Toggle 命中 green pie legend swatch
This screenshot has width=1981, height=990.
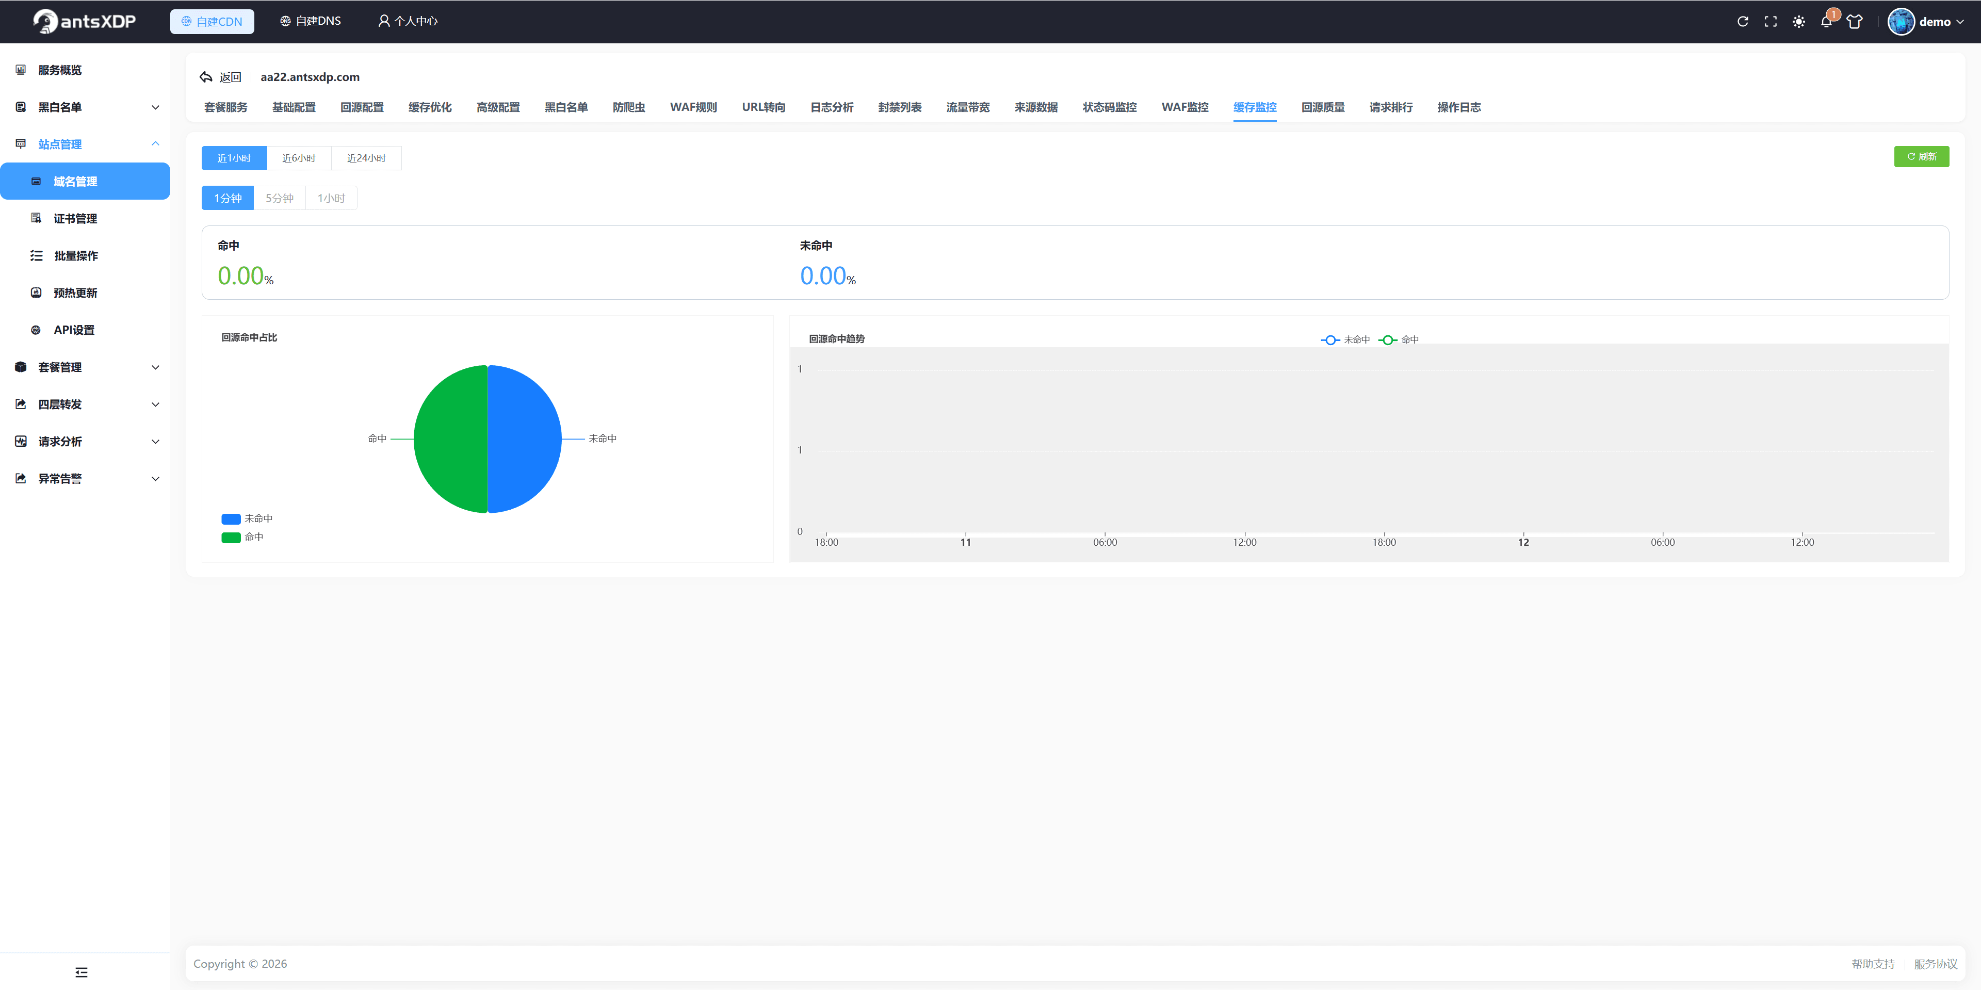231,538
